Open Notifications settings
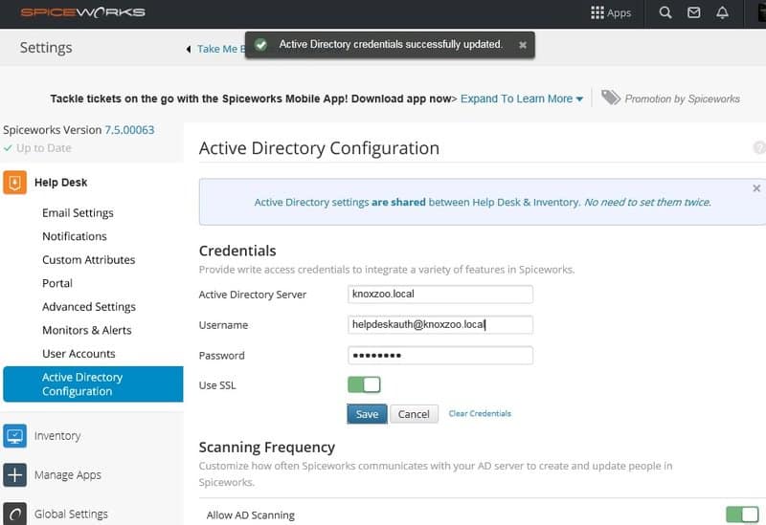Viewport: 766px width, 525px height. [75, 236]
